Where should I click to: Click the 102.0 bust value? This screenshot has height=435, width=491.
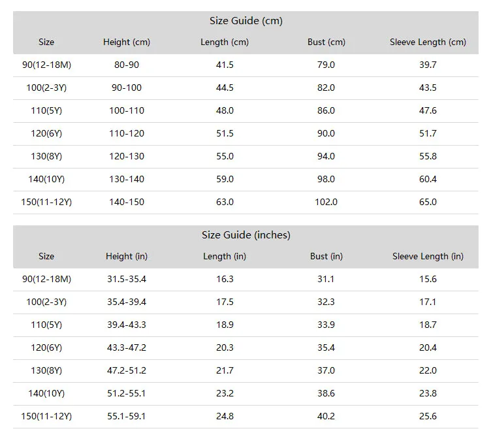[x=326, y=202]
